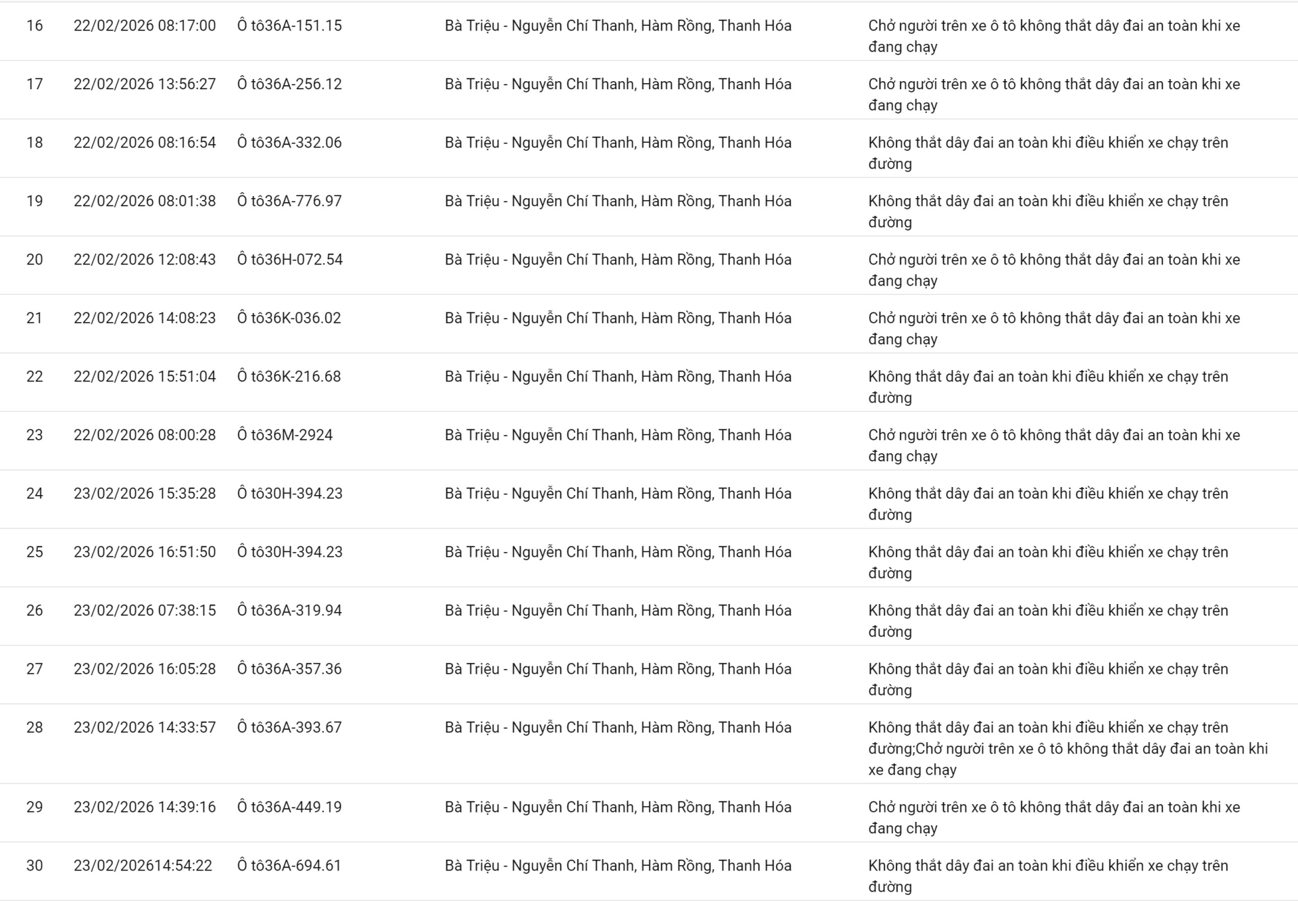Click timestamp 23/02/2026 15:35:28

tap(145, 494)
